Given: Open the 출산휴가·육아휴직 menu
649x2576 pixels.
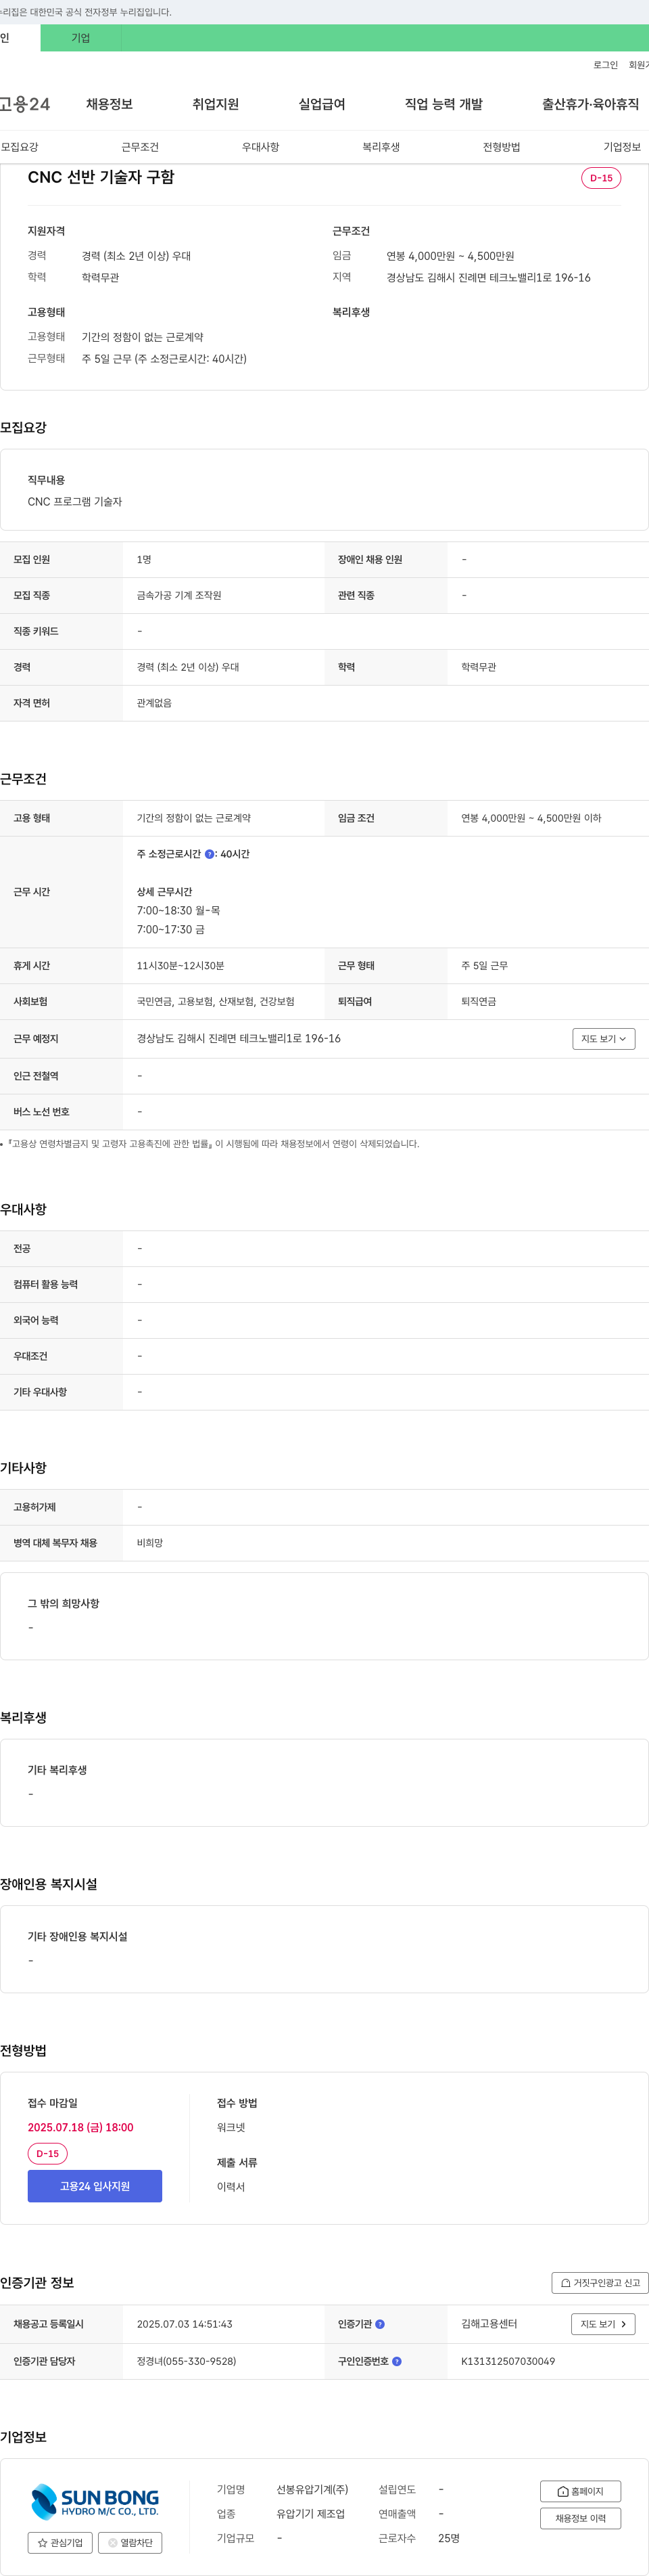Looking at the screenshot, I should point(590,104).
